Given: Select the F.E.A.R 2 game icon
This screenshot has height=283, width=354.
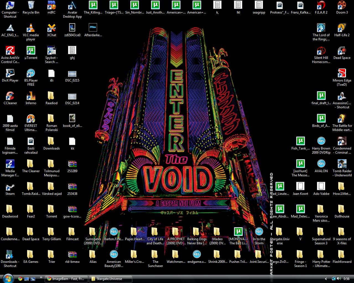Looking at the screenshot, I should (321, 8).
